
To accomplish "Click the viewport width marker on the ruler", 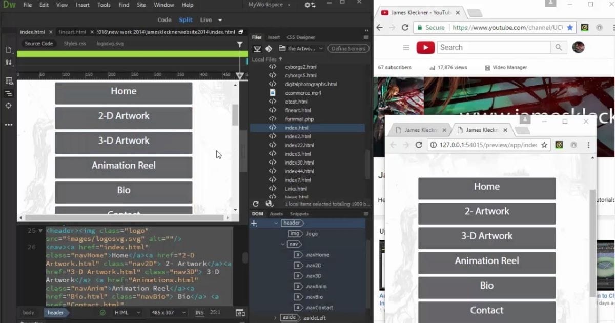I will [x=240, y=75].
